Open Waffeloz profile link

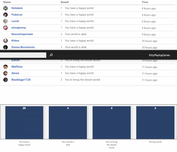(17, 67)
